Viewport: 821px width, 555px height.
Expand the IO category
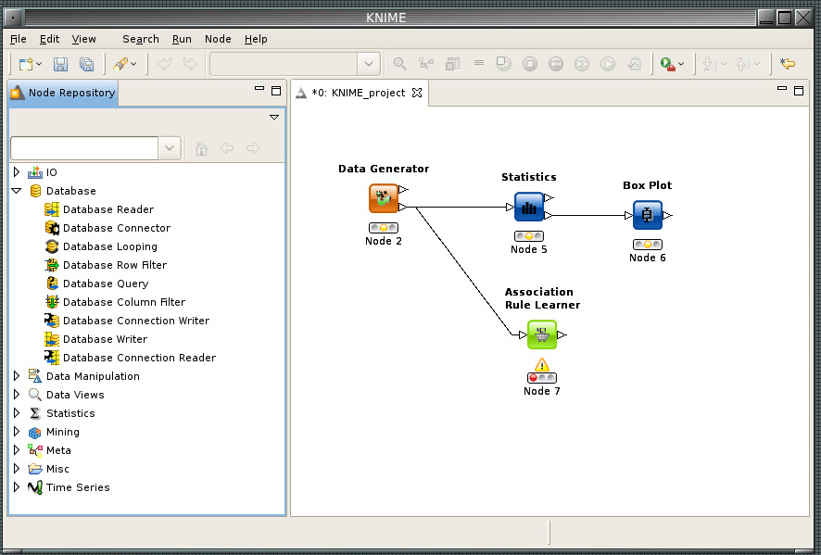pyautogui.click(x=17, y=171)
